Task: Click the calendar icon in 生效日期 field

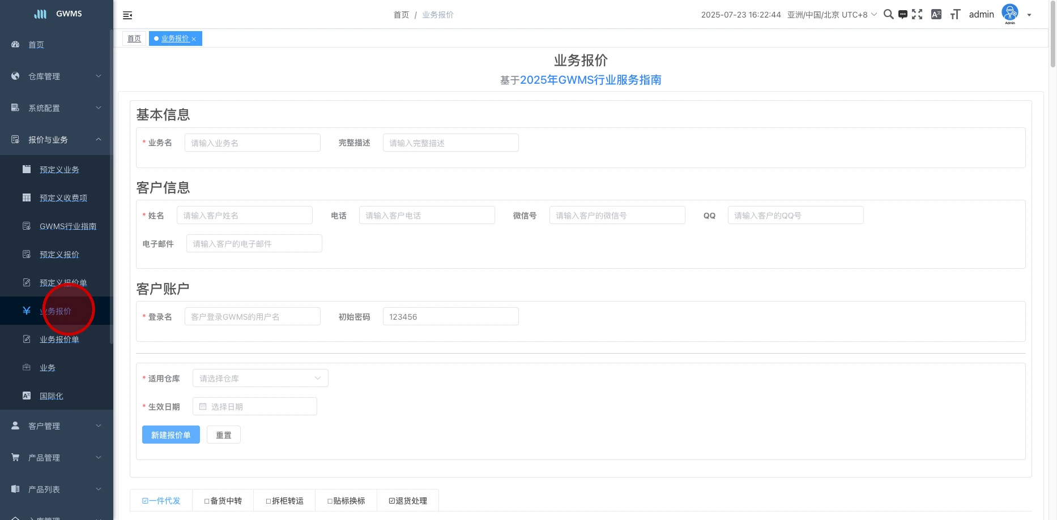Action: (x=203, y=407)
